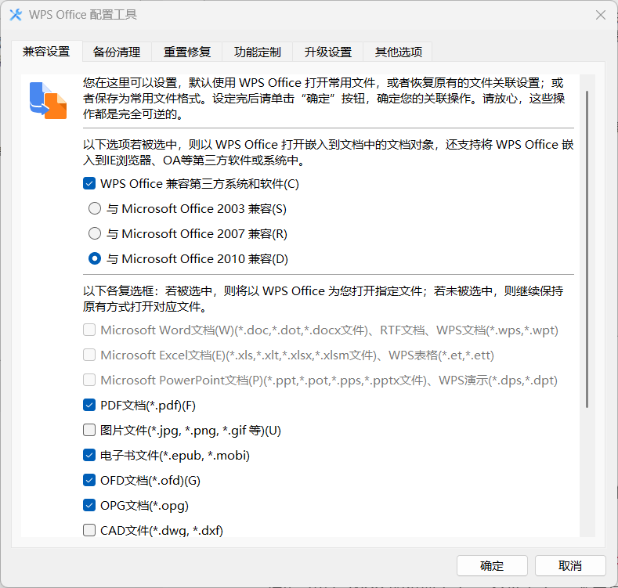The height and width of the screenshot is (588, 618).
Task: Enable the 图片文件 (*.jpg, *.png) checkbox
Action: pos(89,431)
